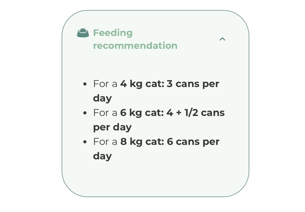This screenshot has width=305, height=212.
Task: Click the food bowl icon
Action: pos(83,33)
